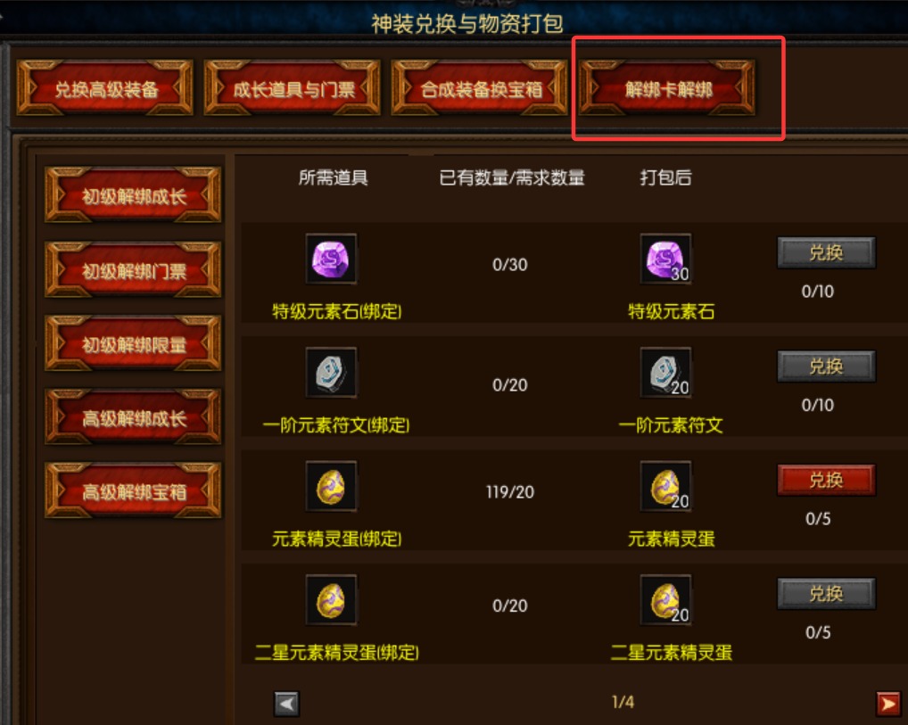This screenshot has height=725, width=908.
Task: Choose 初级解绑成长 in the sidebar
Action: 133,195
